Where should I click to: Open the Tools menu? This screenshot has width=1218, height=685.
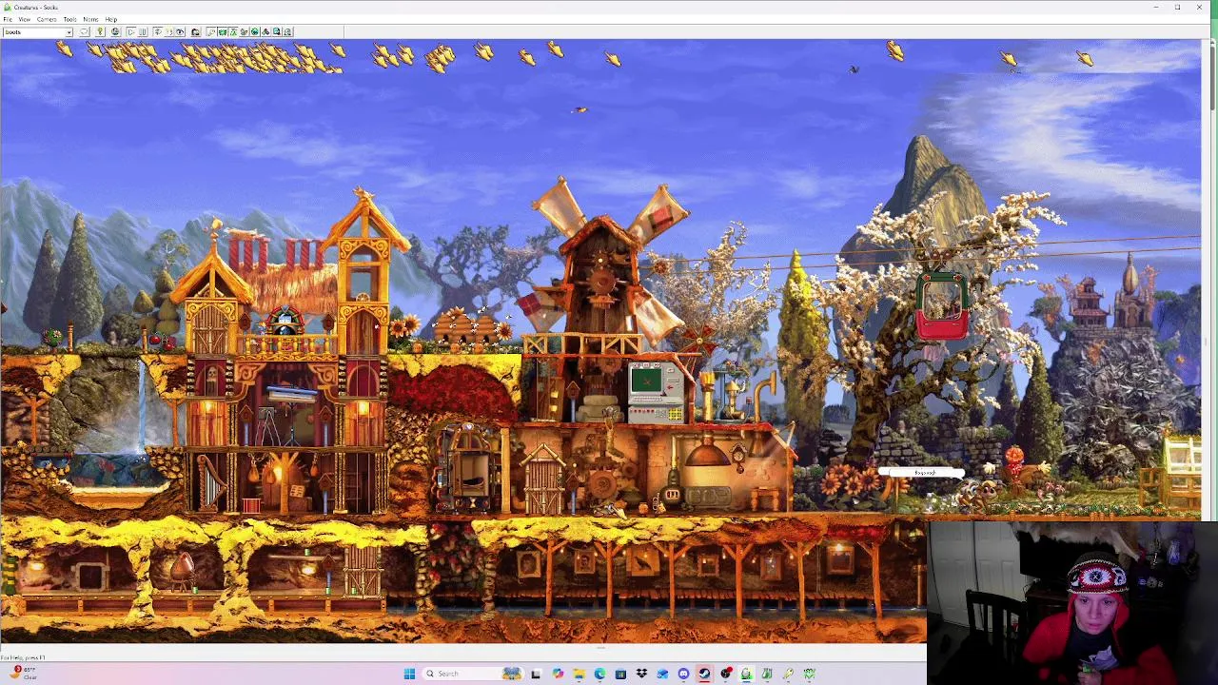[x=69, y=19]
